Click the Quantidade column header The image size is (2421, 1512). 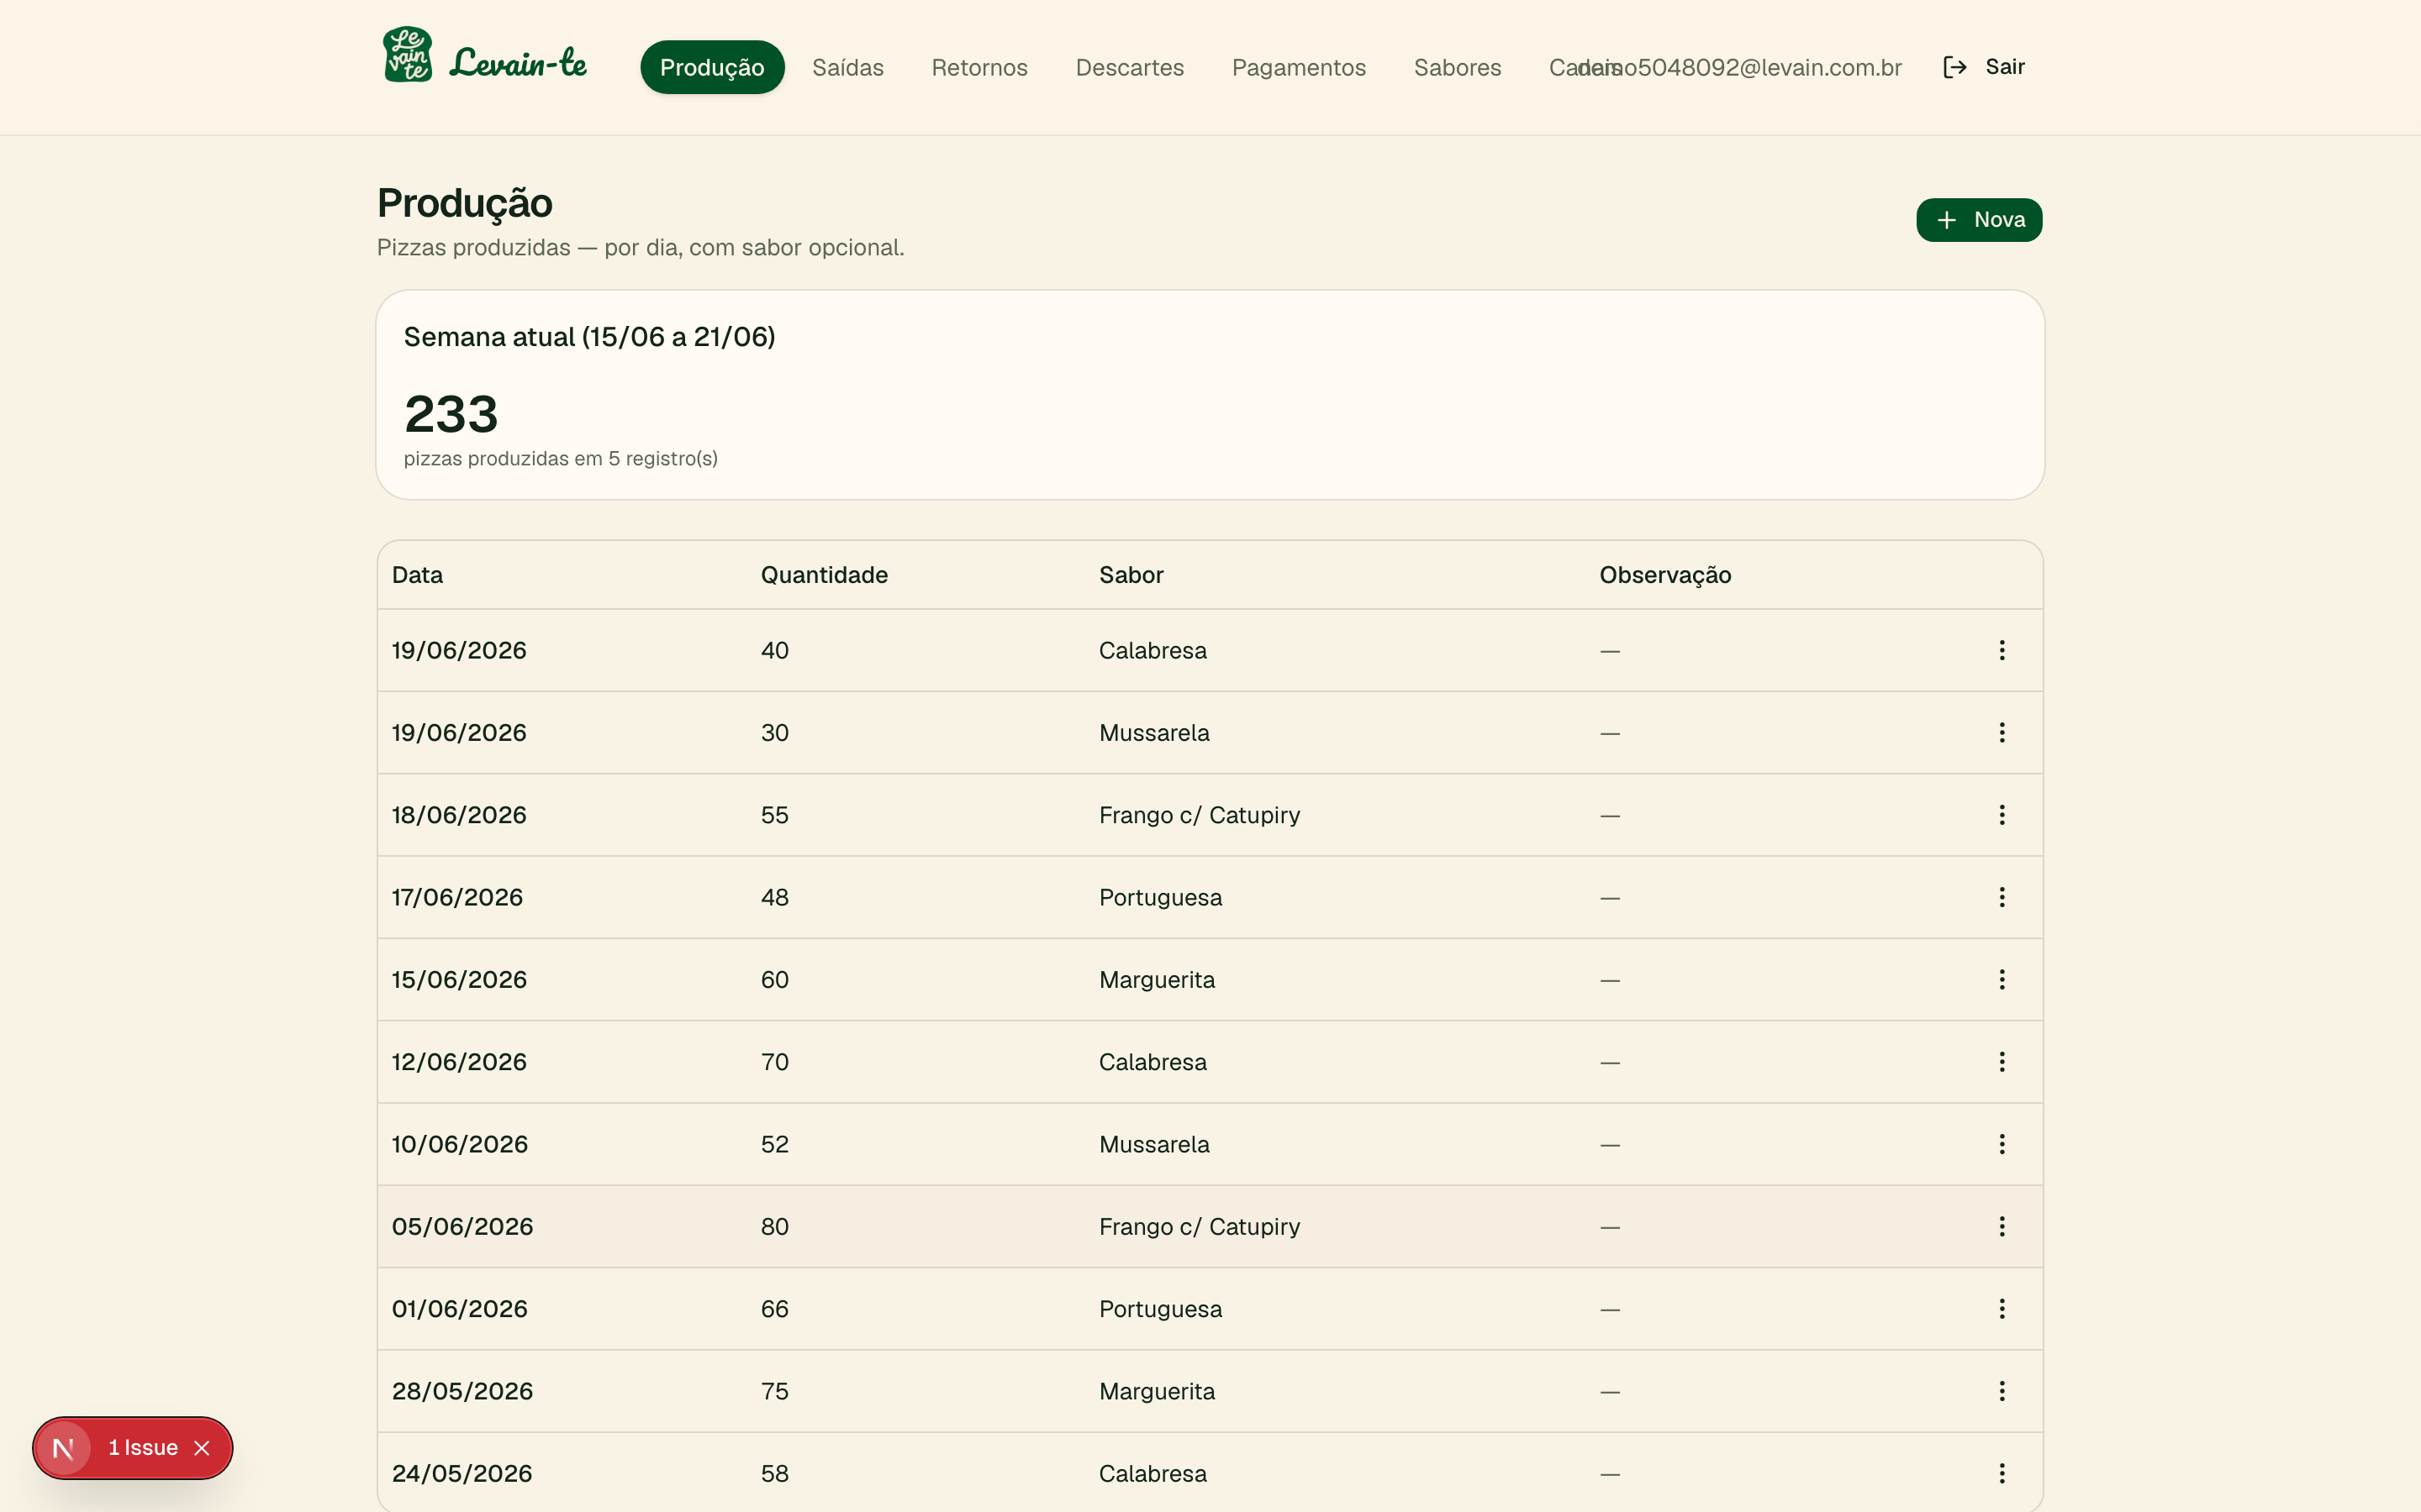[825, 575]
